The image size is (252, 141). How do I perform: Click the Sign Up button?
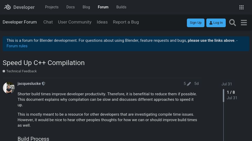(x=196, y=23)
